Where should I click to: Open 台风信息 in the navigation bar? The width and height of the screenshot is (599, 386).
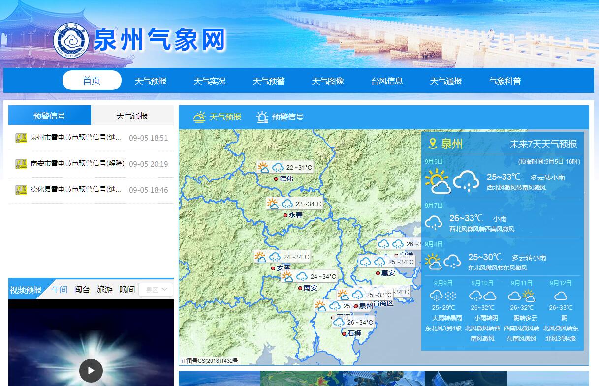point(387,81)
